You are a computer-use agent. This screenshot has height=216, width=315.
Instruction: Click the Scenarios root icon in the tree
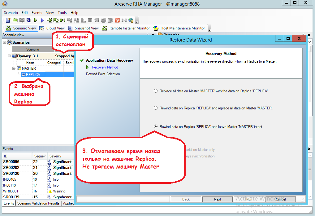click(10, 42)
